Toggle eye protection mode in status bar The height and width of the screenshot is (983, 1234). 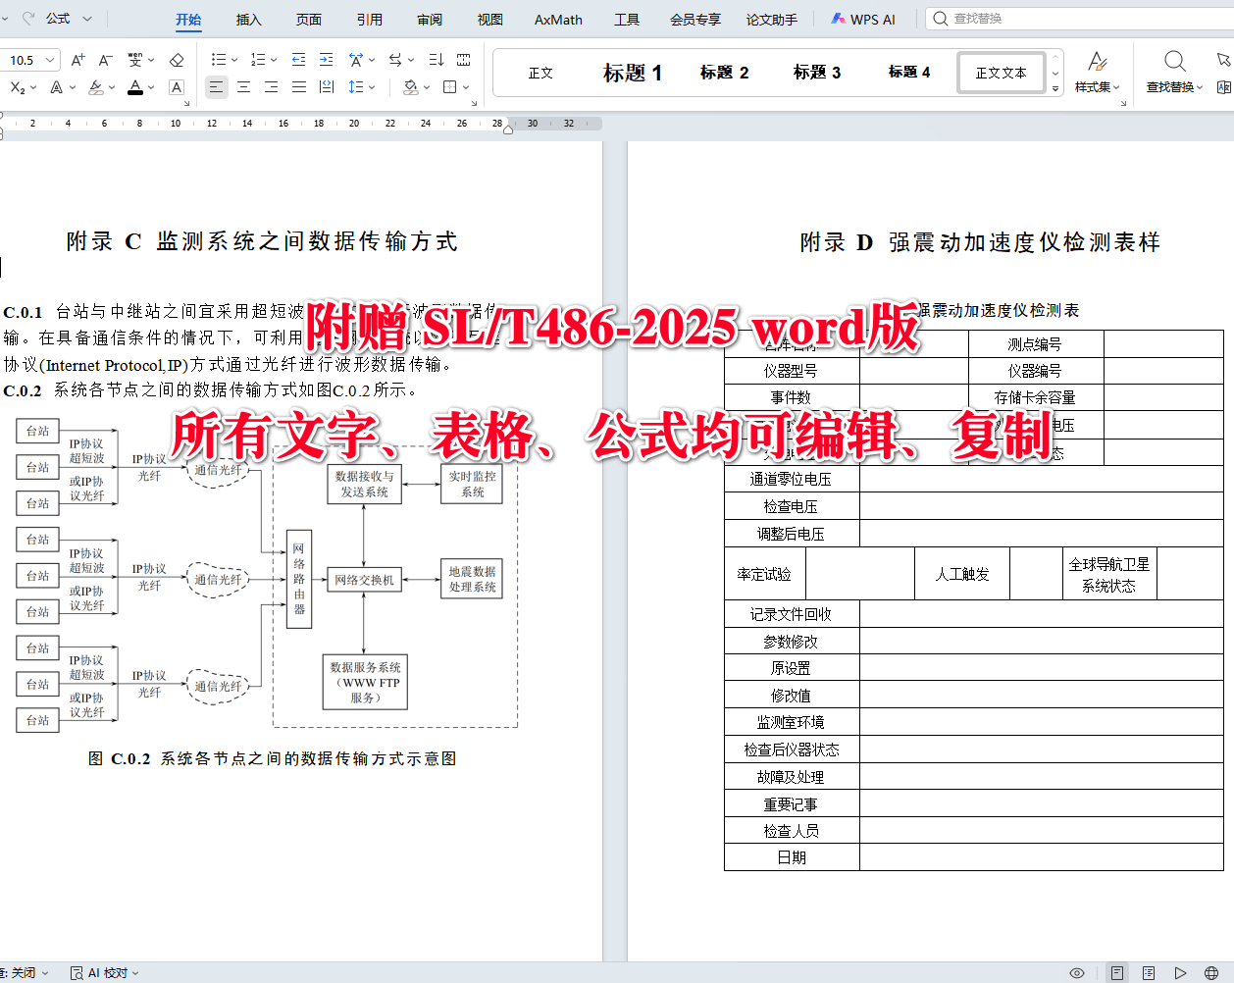click(1077, 973)
